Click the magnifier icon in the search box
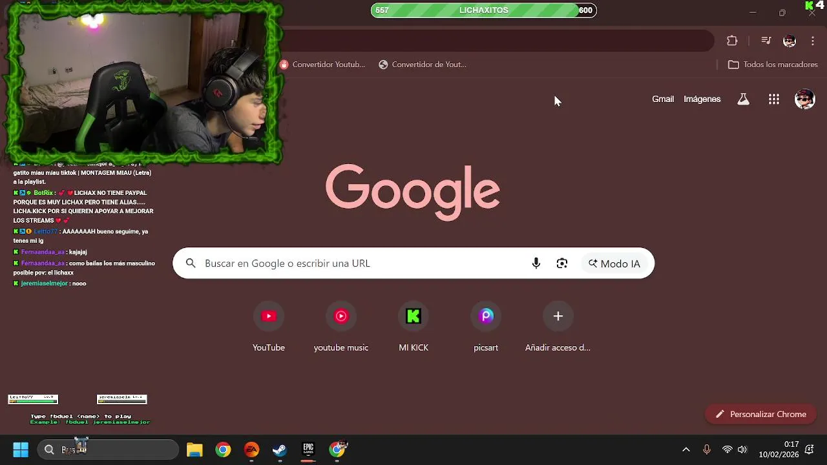This screenshot has height=465, width=827. click(191, 263)
